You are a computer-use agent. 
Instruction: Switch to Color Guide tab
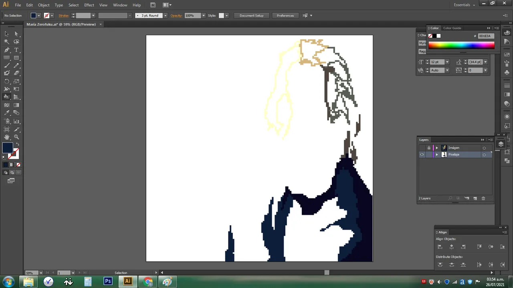(x=452, y=28)
